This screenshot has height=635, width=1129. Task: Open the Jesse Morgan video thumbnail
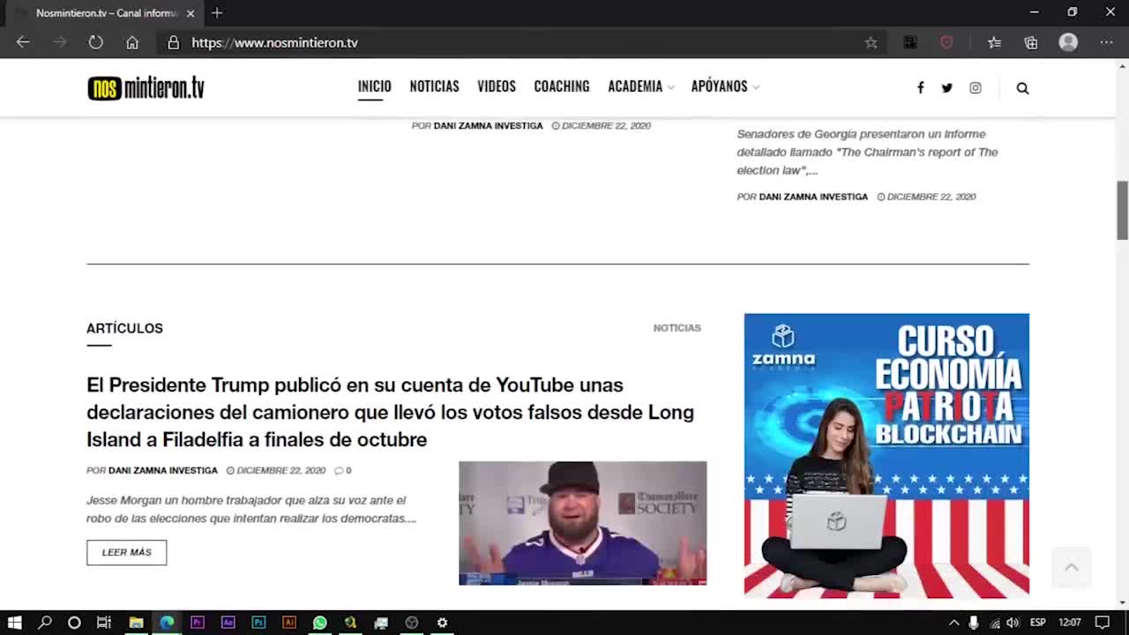[x=582, y=523]
